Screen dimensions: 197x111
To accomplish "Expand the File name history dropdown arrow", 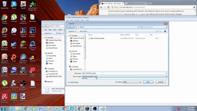I will [x=166, y=73].
